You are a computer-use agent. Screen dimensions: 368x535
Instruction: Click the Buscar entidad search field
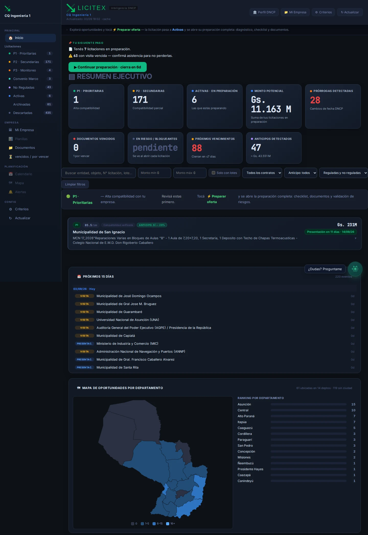(x=98, y=173)
